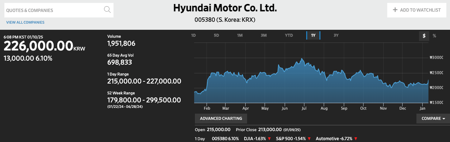Focus the Quotes & Companies search field

(59, 10)
